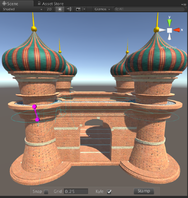The image size is (188, 198).
Task: Open the Gizmos dropdown
Action: pyautogui.click(x=102, y=9)
